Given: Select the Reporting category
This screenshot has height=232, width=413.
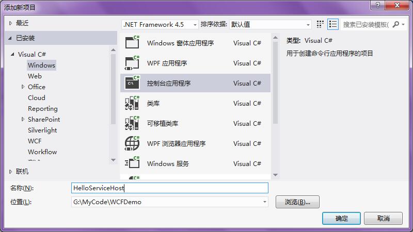Looking at the screenshot, I should (x=43, y=109).
